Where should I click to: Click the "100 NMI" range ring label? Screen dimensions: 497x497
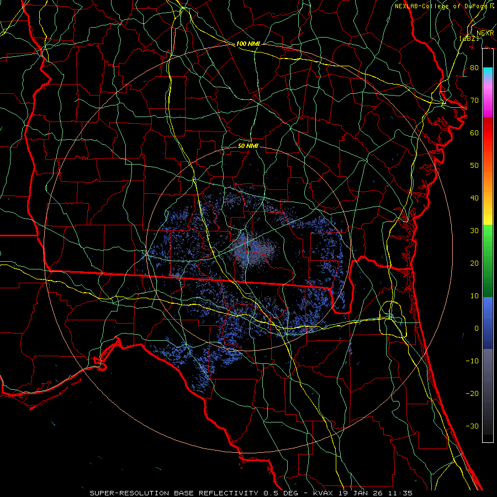coord(248,44)
